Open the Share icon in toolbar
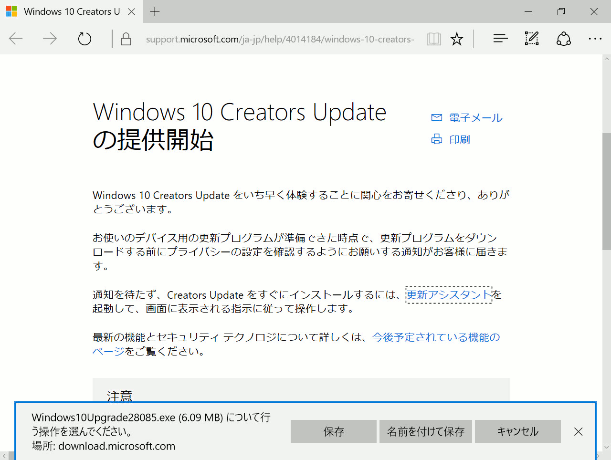The height and width of the screenshot is (460, 611). coord(564,39)
